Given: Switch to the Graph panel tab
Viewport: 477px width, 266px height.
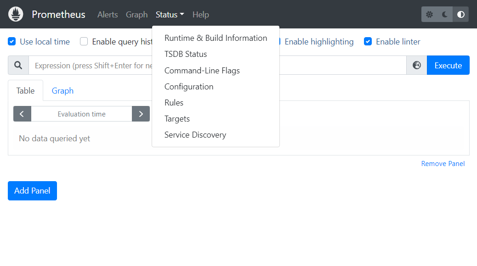Looking at the screenshot, I should click(62, 90).
